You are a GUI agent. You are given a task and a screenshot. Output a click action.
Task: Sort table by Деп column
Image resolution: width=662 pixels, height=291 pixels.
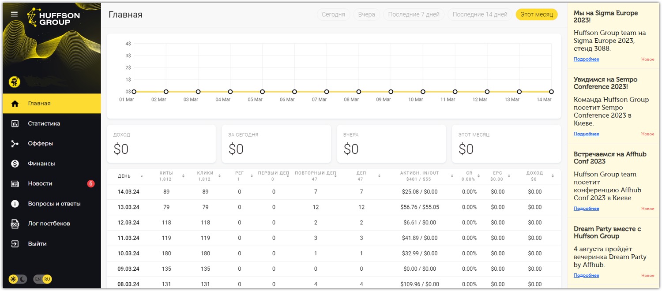[x=379, y=176]
